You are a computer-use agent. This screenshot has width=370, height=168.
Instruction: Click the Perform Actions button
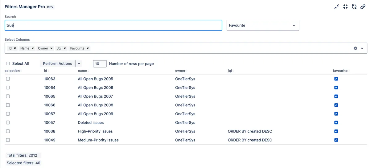pos(58,64)
